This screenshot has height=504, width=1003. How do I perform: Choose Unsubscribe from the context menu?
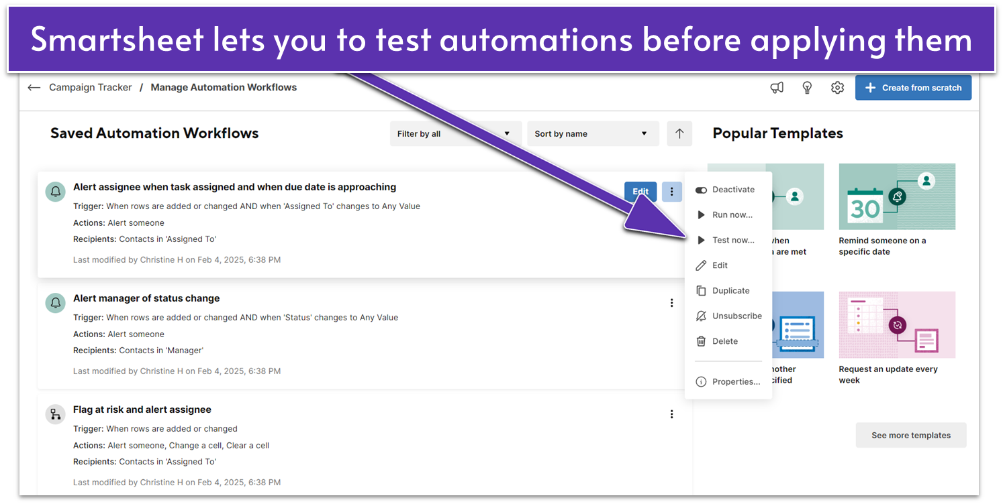[x=728, y=316]
